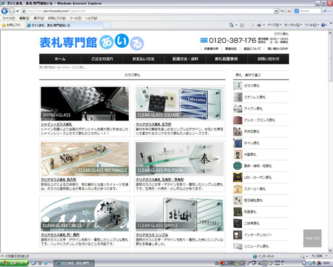
Task: Click the vertical scrollbar down arrow
Action: pos(330,250)
